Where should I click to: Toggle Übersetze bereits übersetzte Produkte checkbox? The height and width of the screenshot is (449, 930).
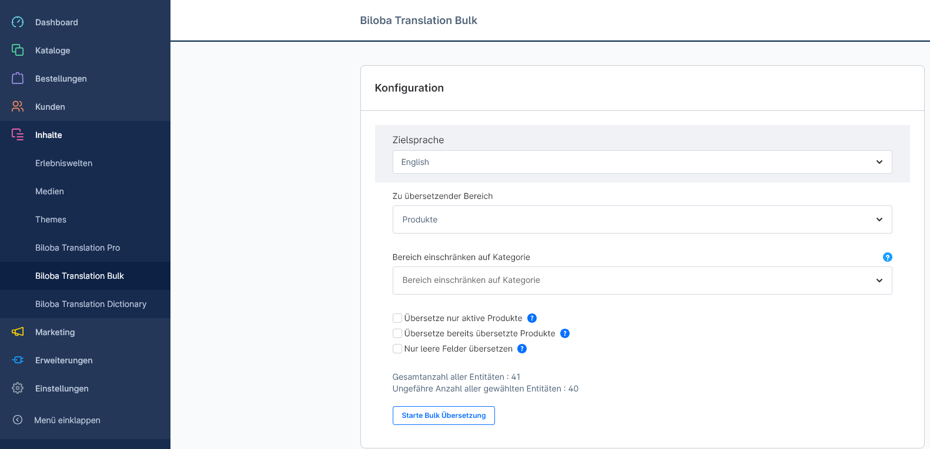[x=397, y=333]
